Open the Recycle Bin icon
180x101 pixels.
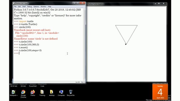pos(71,93)
